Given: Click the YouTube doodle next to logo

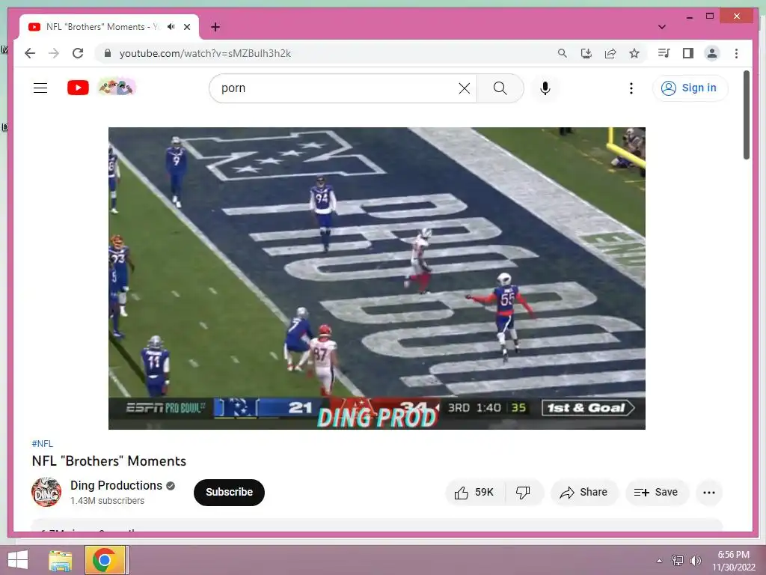Looking at the screenshot, I should click(117, 88).
